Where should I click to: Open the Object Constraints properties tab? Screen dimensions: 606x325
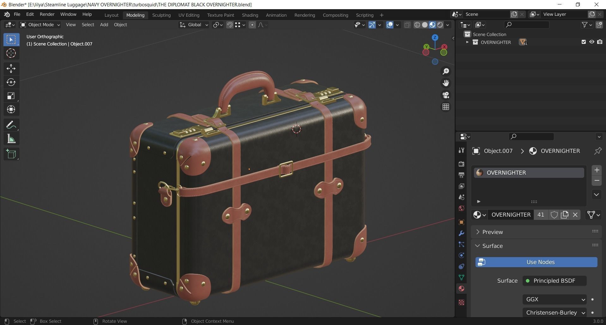point(461,267)
